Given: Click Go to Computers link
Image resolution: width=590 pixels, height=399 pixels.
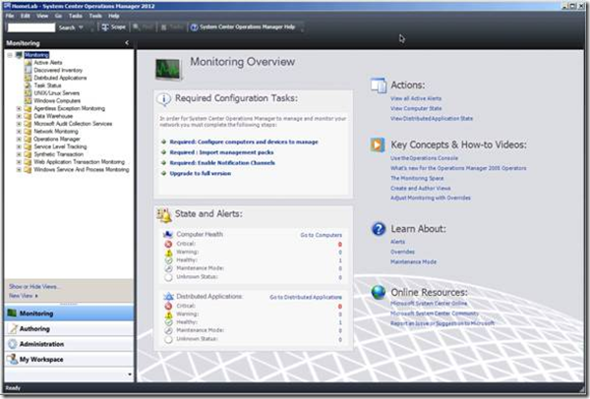Looking at the screenshot, I should tap(321, 235).
